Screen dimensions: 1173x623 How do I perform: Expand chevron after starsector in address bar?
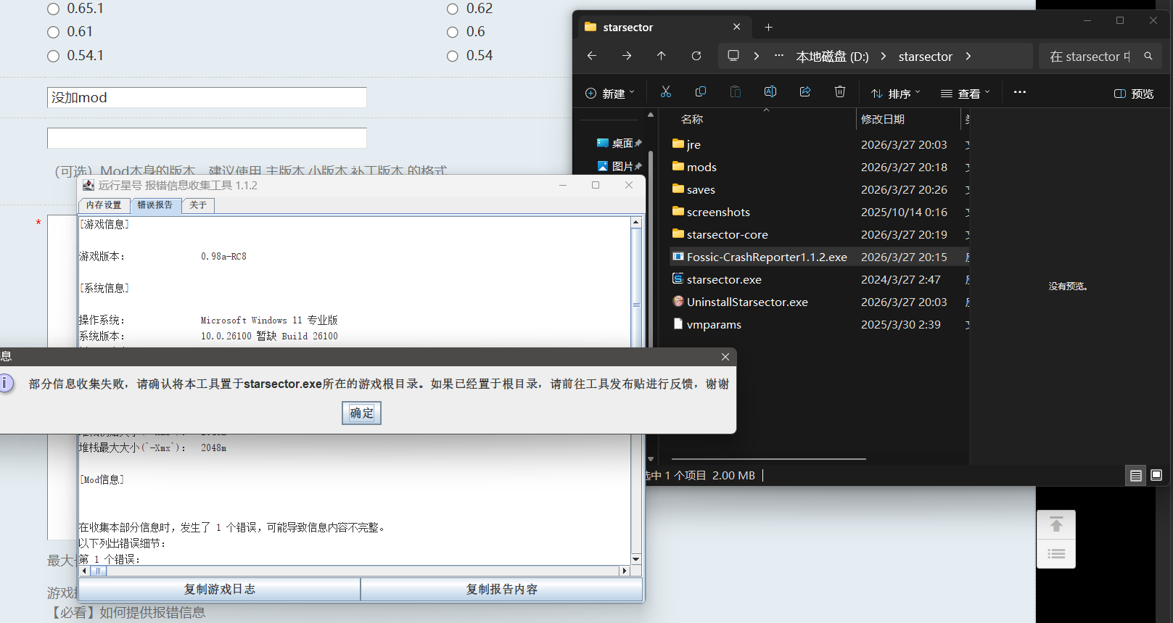pos(968,56)
